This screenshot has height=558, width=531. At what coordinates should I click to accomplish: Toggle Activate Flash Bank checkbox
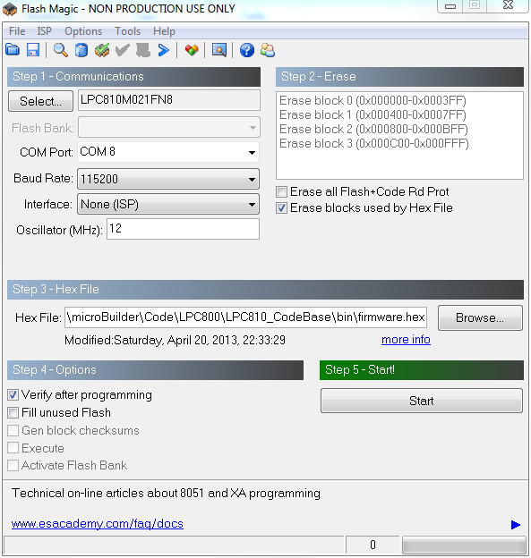[13, 465]
